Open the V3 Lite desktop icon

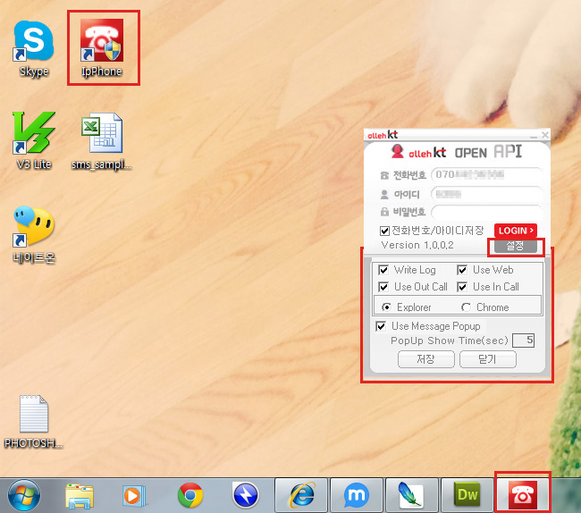[x=34, y=135]
